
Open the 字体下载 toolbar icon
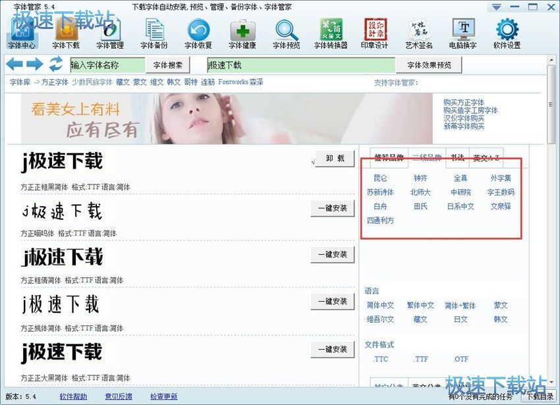tap(66, 34)
